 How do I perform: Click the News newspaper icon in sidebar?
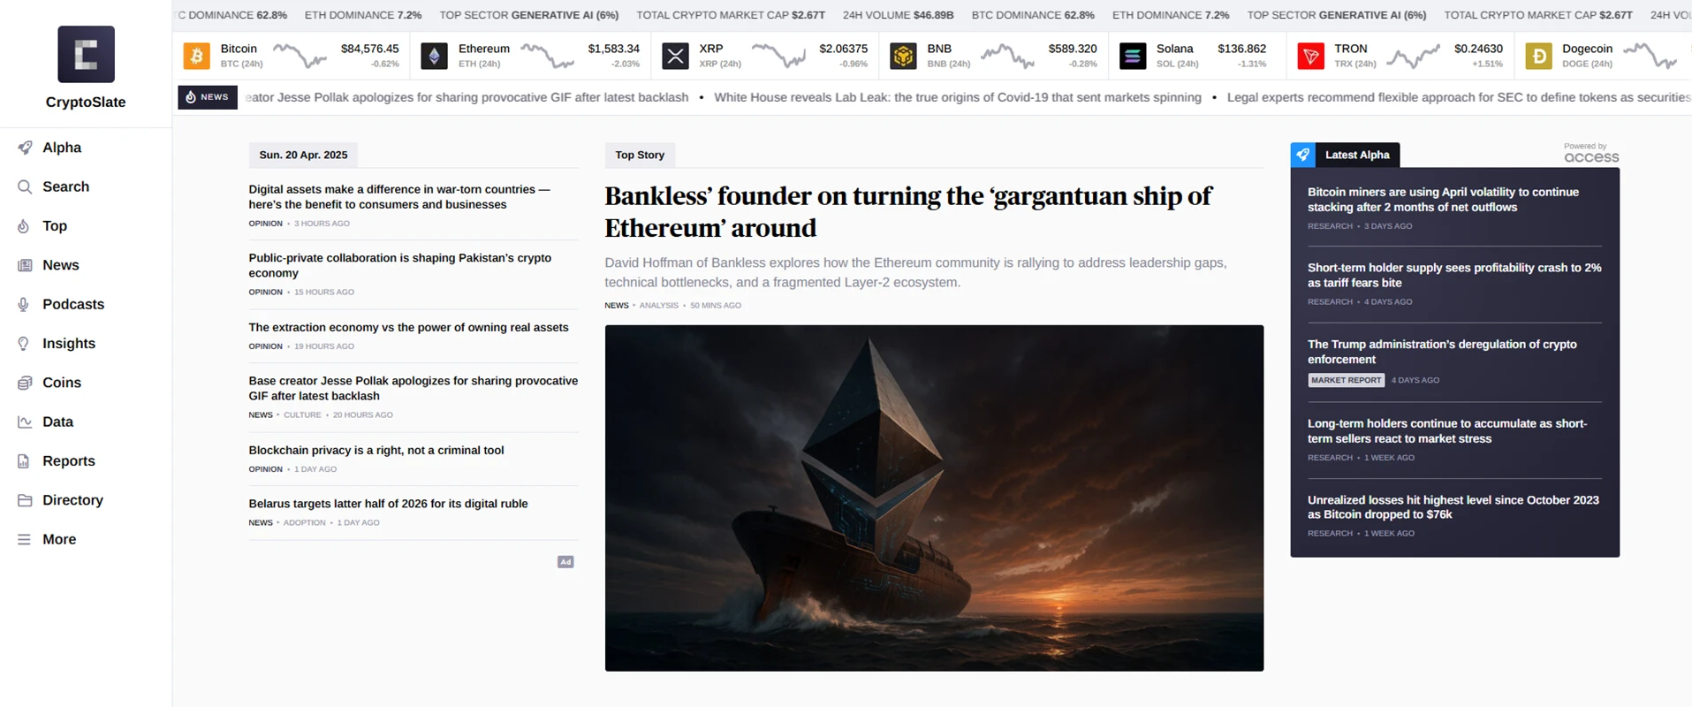[25, 265]
